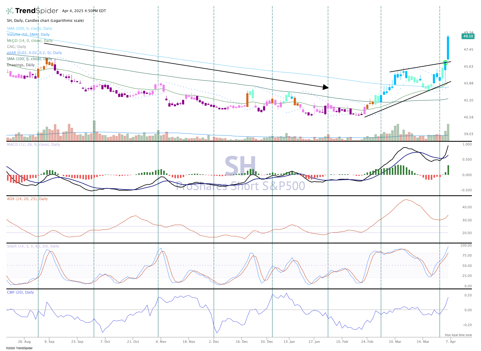Image resolution: width=481 pixels, height=351 pixels.
Task: Click the last volume bar on the right
Action: pos(448,132)
